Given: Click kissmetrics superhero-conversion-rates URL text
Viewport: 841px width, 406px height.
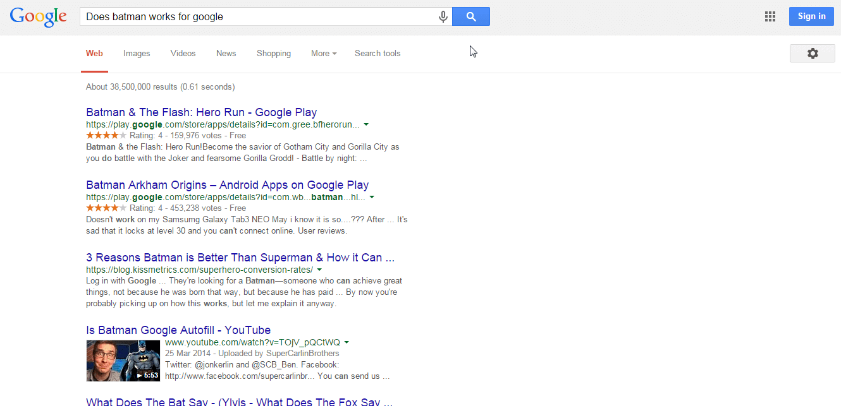Looking at the screenshot, I should pos(199,270).
